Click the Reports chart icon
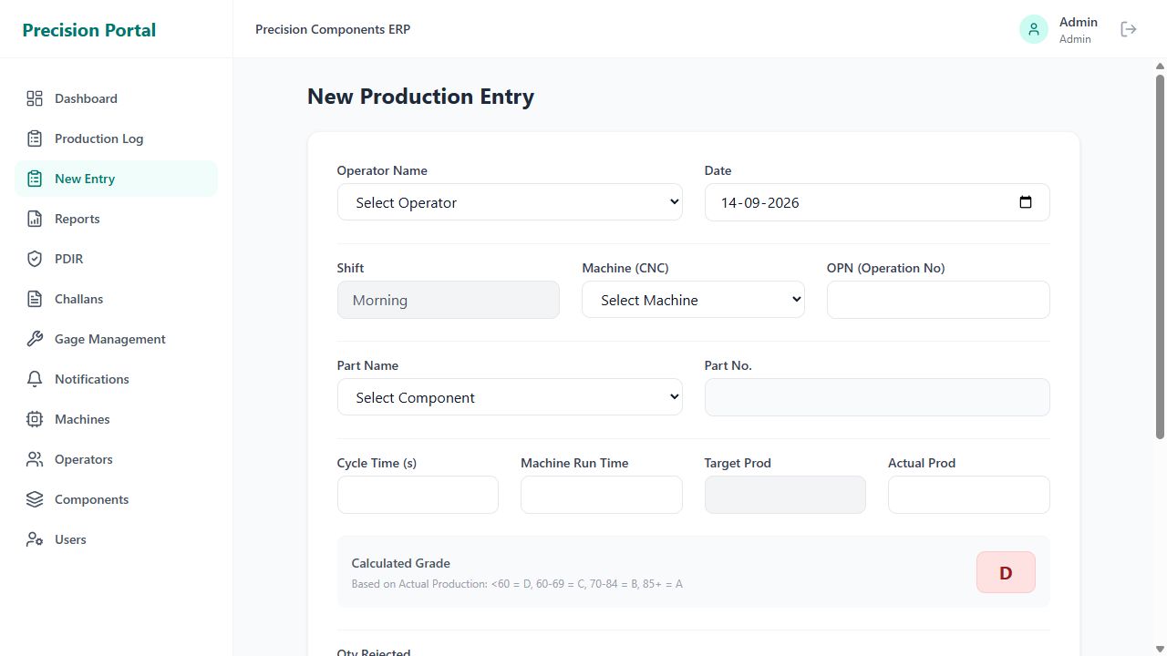The height and width of the screenshot is (656, 1167). [35, 219]
